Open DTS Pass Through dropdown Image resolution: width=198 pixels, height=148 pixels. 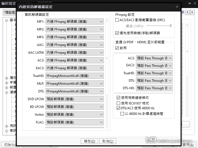[x=154, y=81]
